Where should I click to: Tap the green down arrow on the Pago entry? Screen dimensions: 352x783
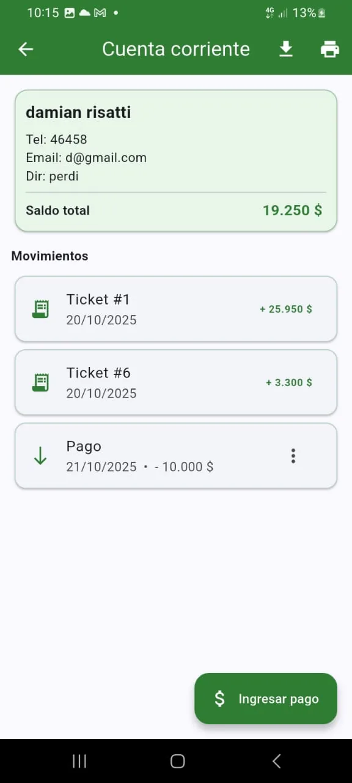[39, 456]
